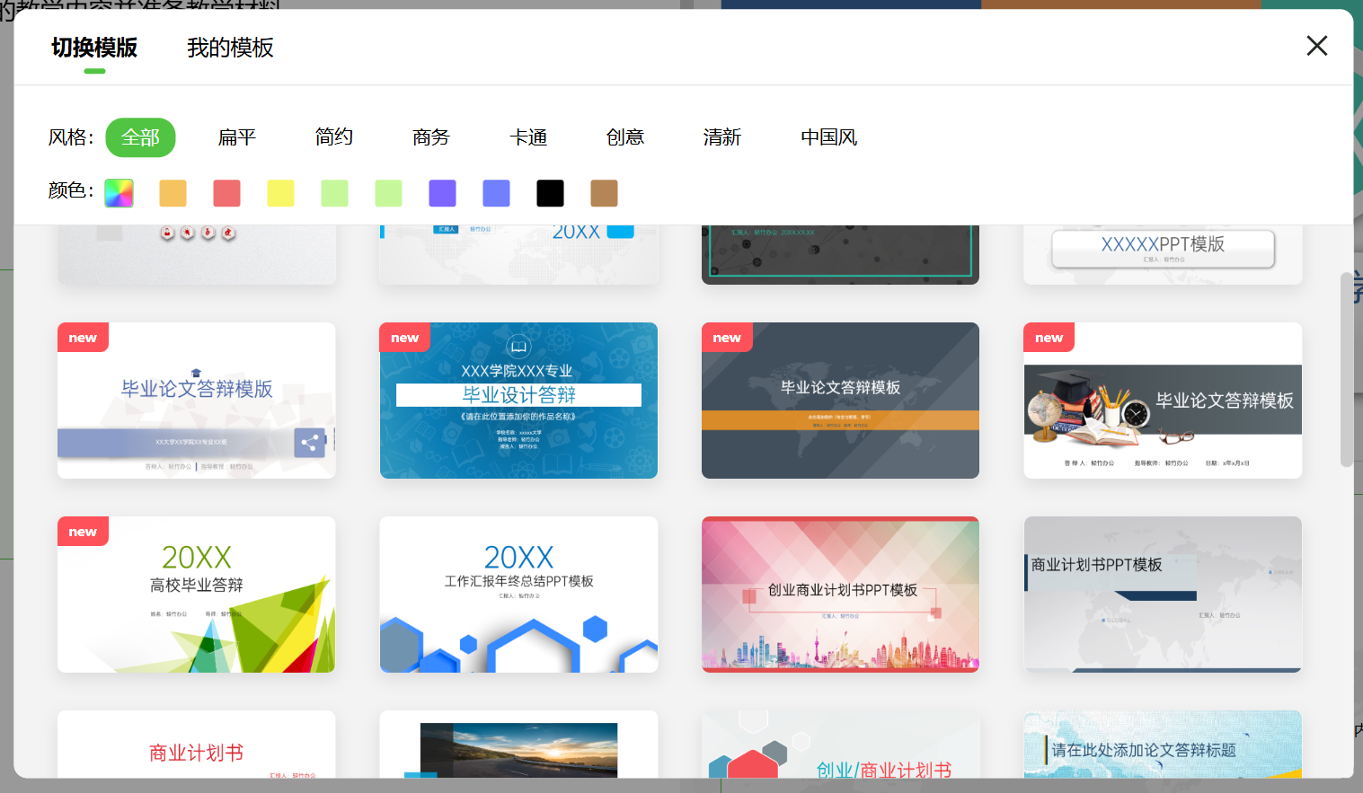
Task: Enable the 创意 style filter
Action: (625, 137)
